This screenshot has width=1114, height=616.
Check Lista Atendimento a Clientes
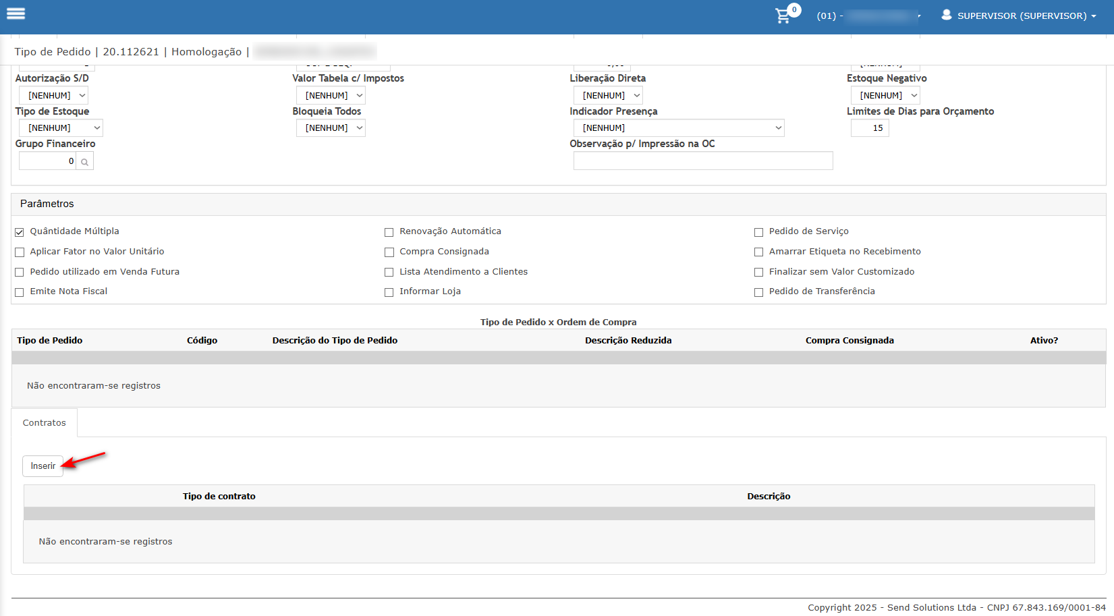point(389,273)
